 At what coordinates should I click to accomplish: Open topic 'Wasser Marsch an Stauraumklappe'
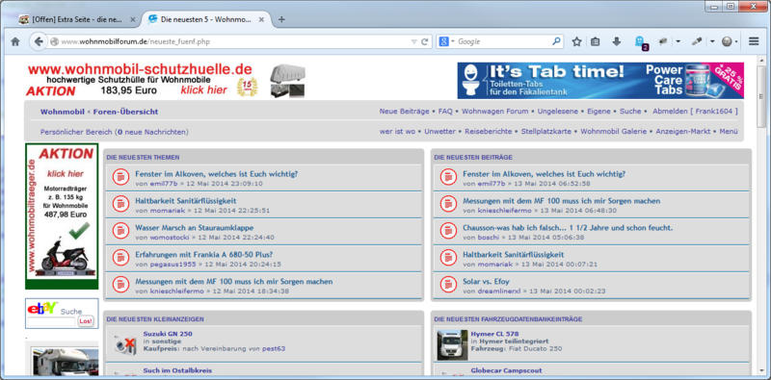click(x=195, y=228)
